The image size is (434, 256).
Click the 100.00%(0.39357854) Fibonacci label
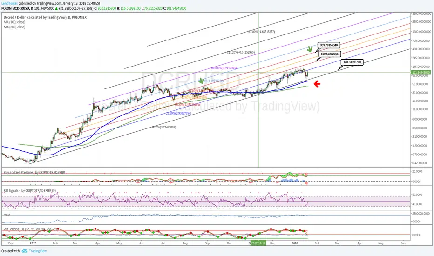click(x=224, y=68)
